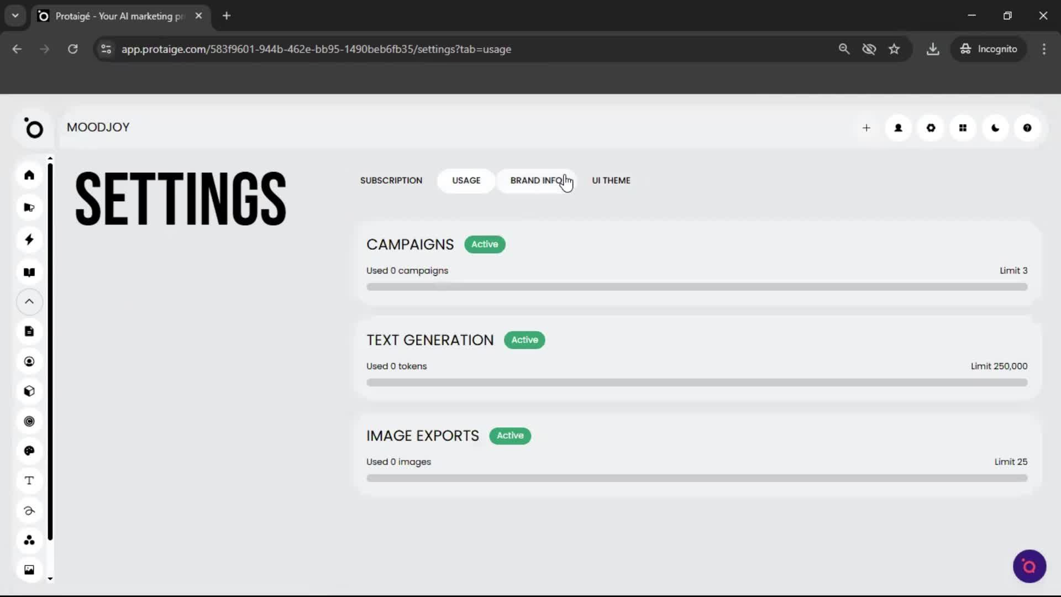Select the 3D cube icon in sidebar
Screen dimensions: 1061x597
tap(29, 391)
